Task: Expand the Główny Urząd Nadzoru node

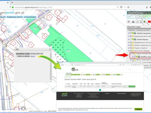Action: coord(131,60)
